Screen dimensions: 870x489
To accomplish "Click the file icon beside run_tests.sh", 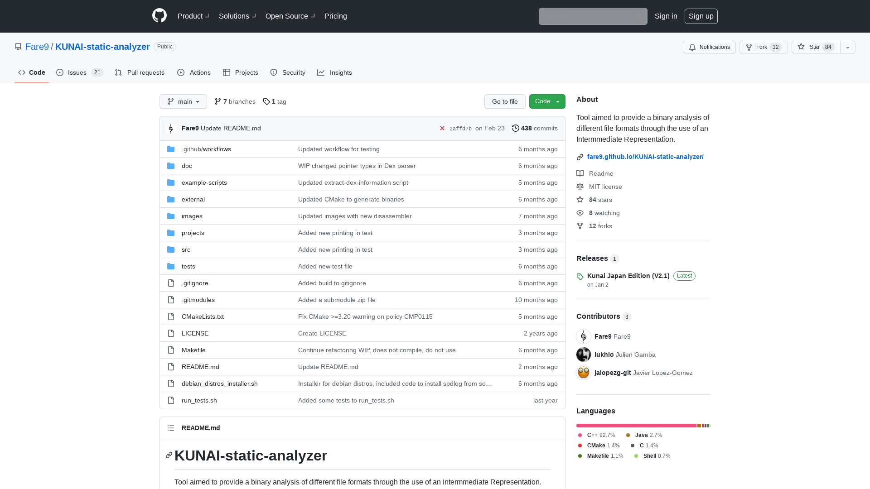I will click(171, 400).
